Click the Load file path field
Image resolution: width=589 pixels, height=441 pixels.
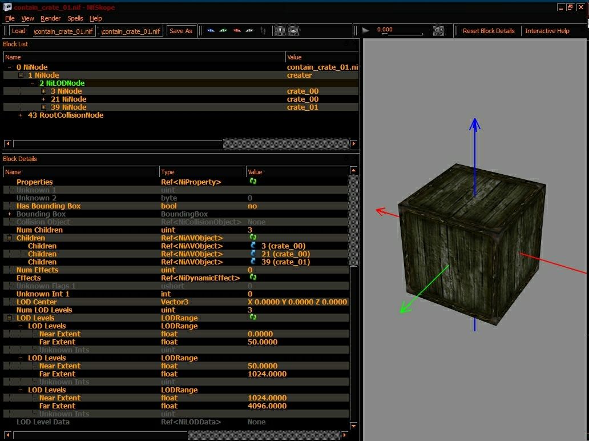point(64,31)
